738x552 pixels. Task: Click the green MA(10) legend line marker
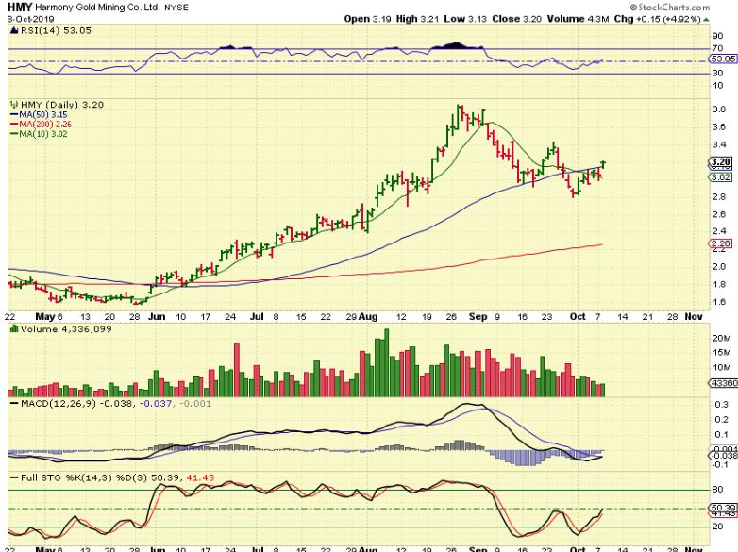[13, 134]
